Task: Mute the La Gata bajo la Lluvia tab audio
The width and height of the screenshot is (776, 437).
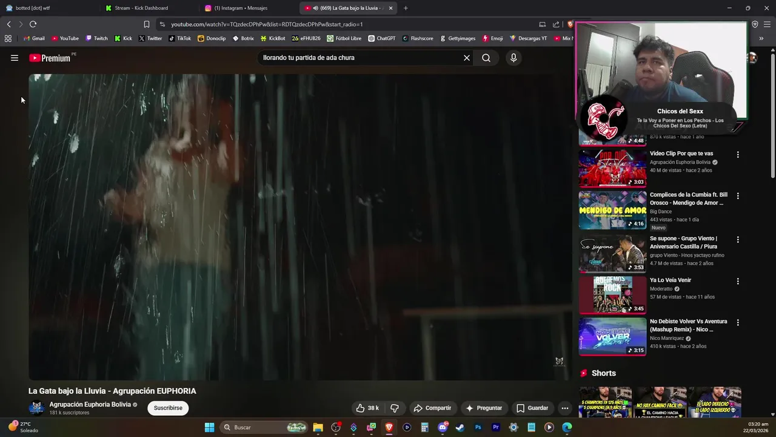Action: (315, 8)
